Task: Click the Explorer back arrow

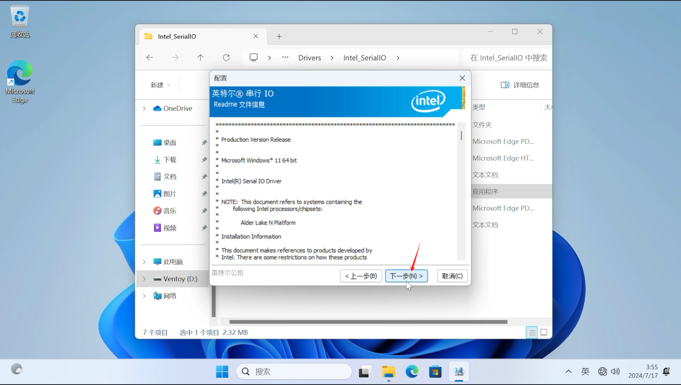Action: [149, 57]
